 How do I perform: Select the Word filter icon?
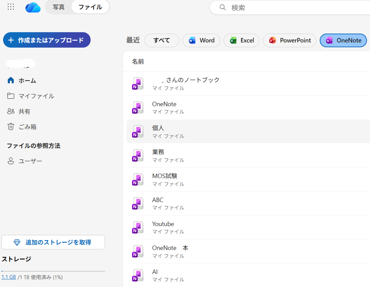pyautogui.click(x=191, y=40)
